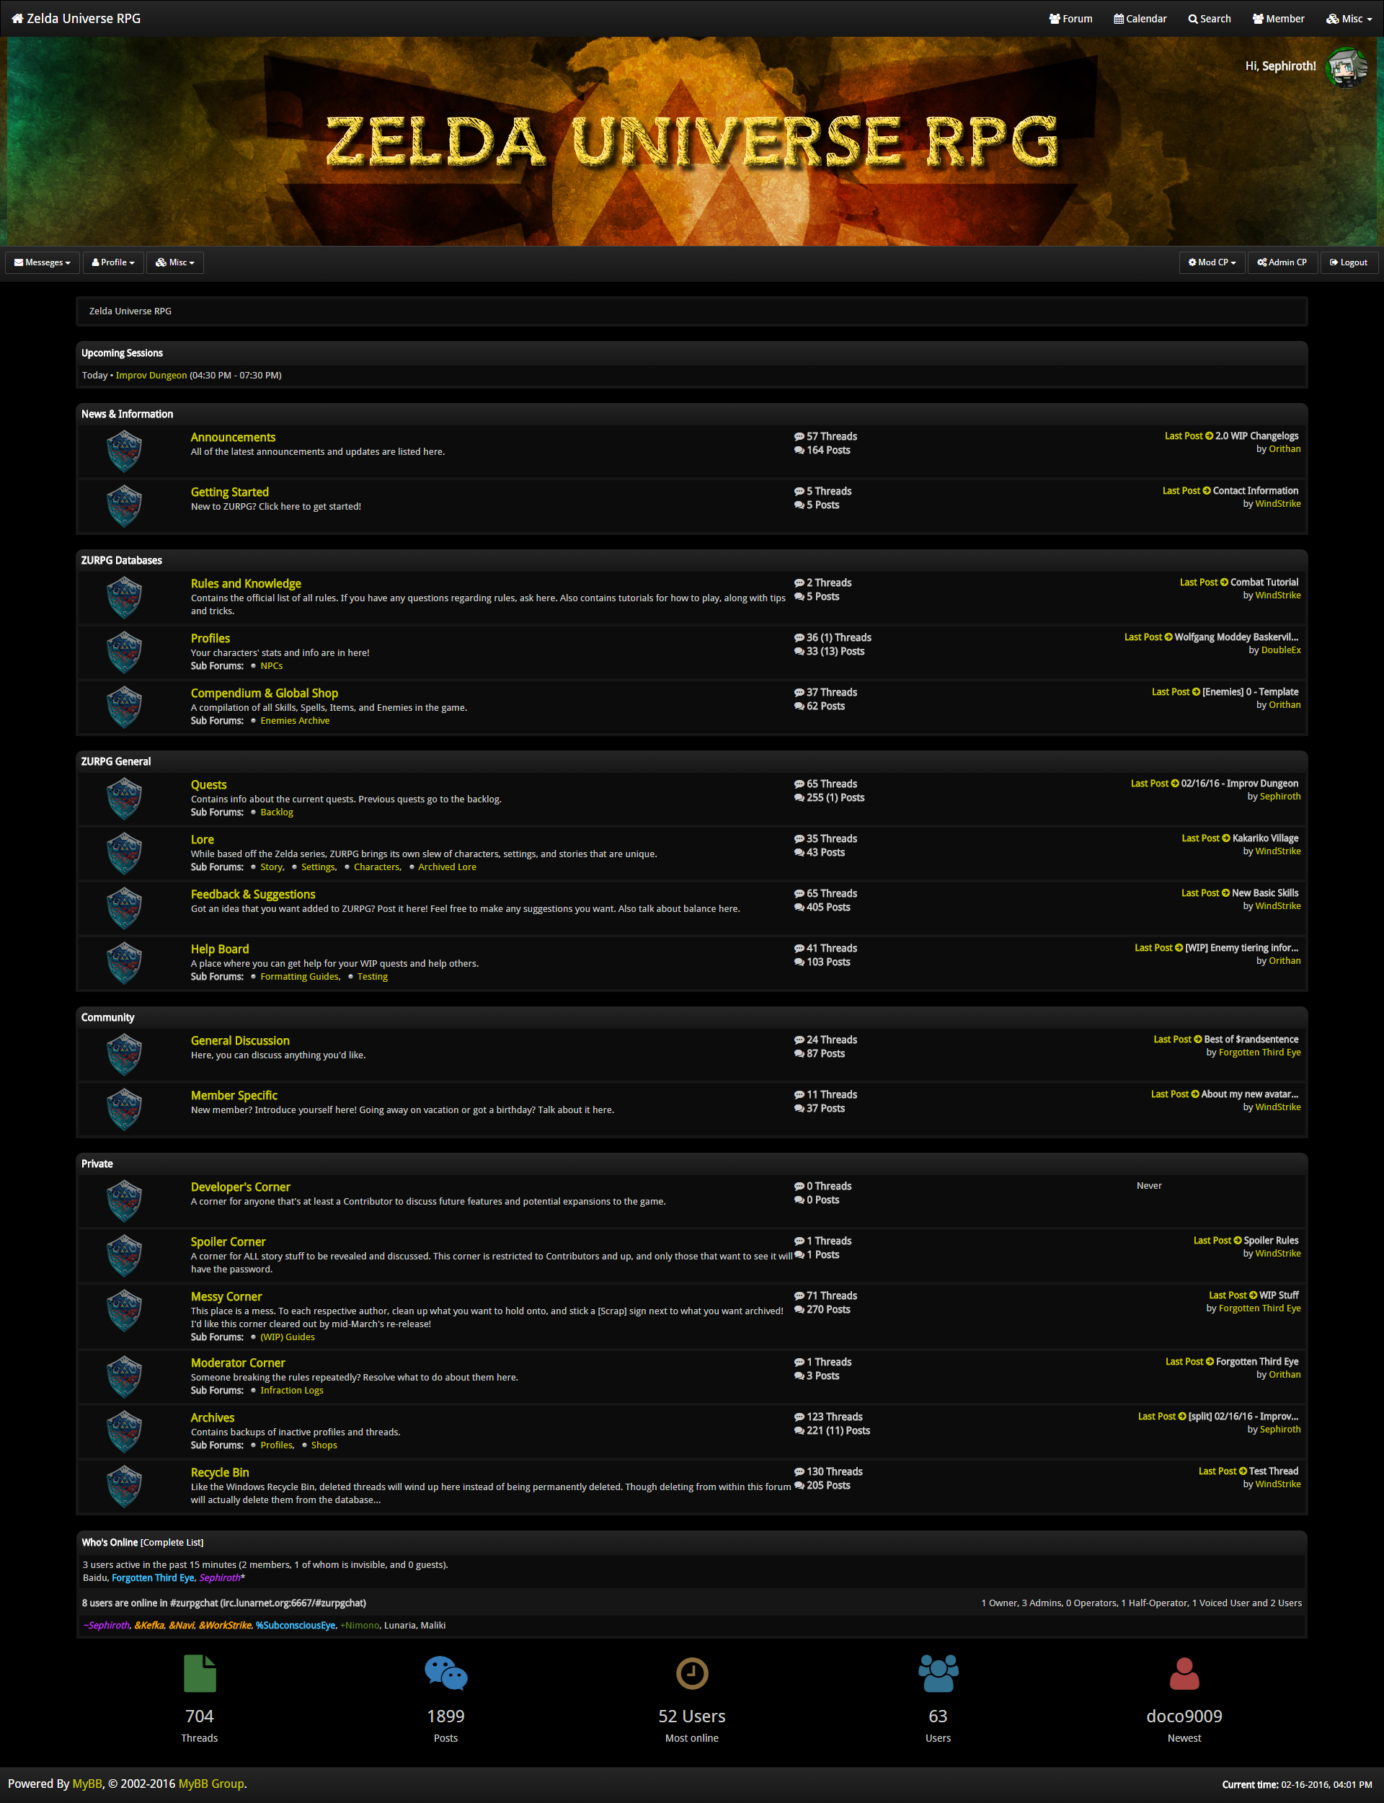The image size is (1384, 1803).
Task: Click the Most online clock icon
Action: 692,1674
